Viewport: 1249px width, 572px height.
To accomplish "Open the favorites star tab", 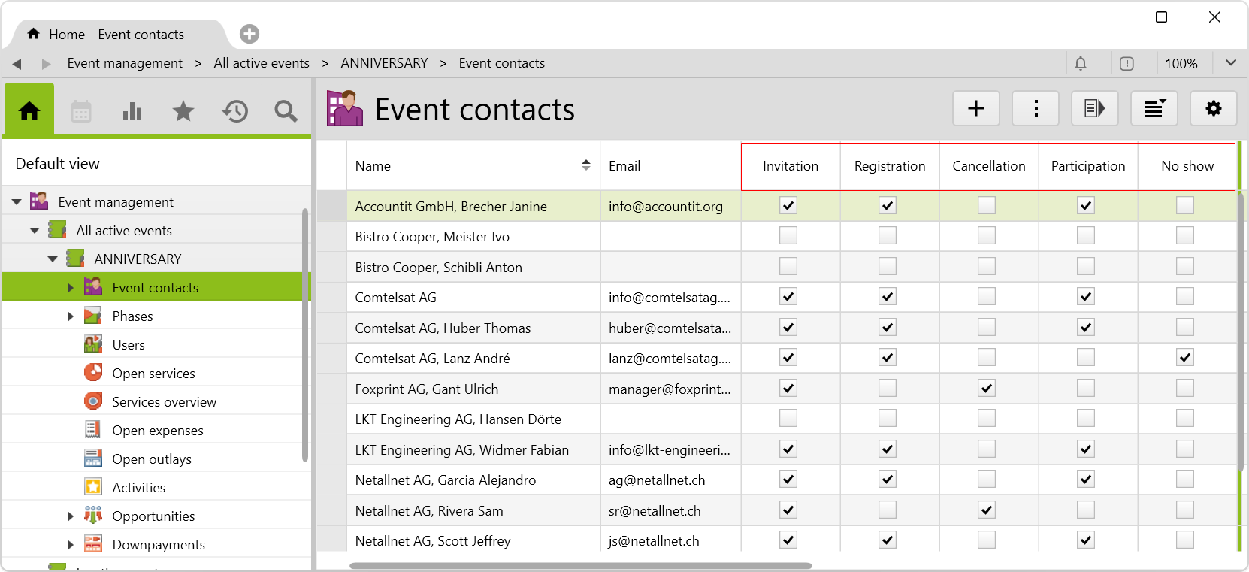I will pyautogui.click(x=183, y=112).
